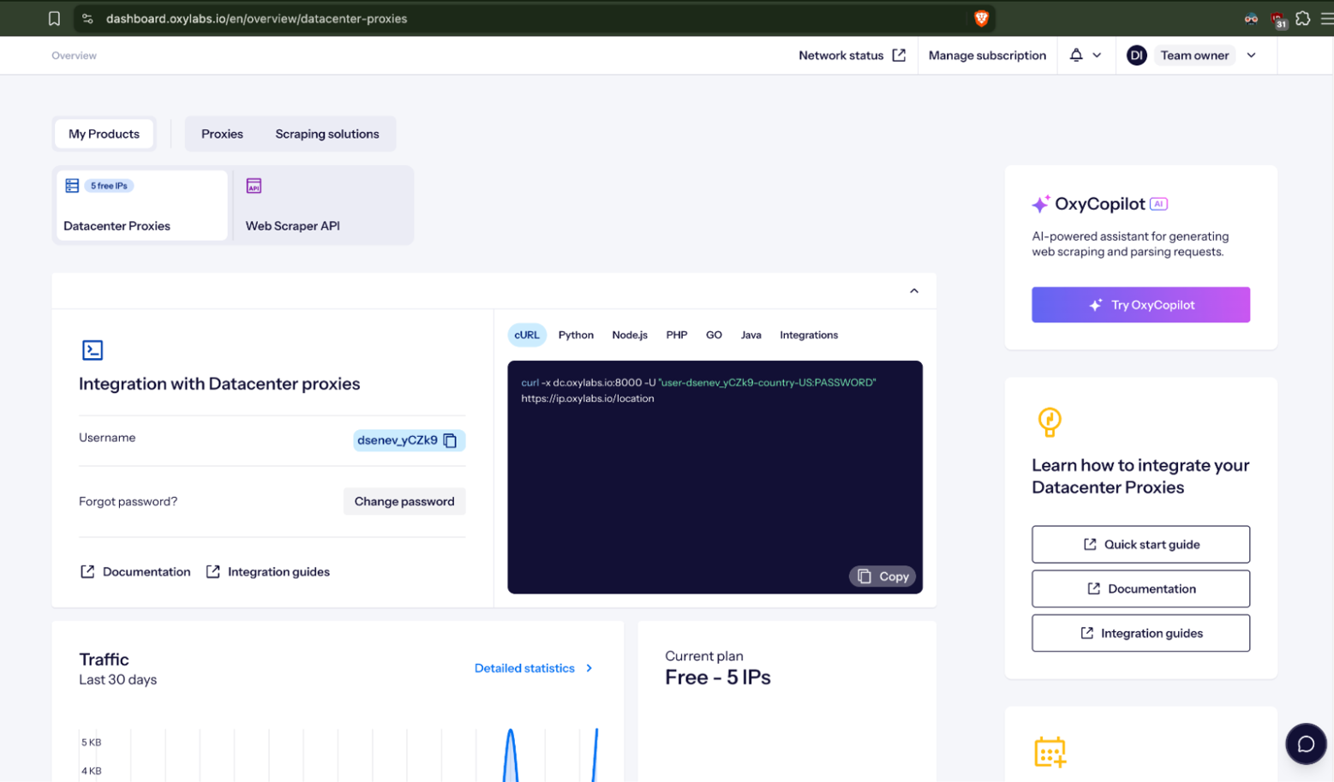This screenshot has width=1334, height=782.
Task: Select the PHP code tab
Action: coord(677,335)
